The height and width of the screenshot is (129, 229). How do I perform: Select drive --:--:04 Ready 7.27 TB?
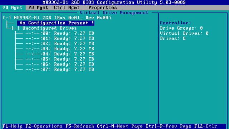pos(60,54)
